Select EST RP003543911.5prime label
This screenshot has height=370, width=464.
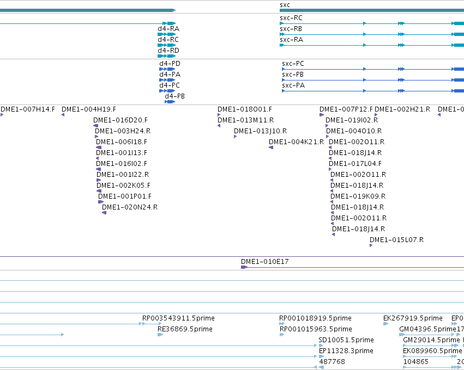tap(178, 319)
